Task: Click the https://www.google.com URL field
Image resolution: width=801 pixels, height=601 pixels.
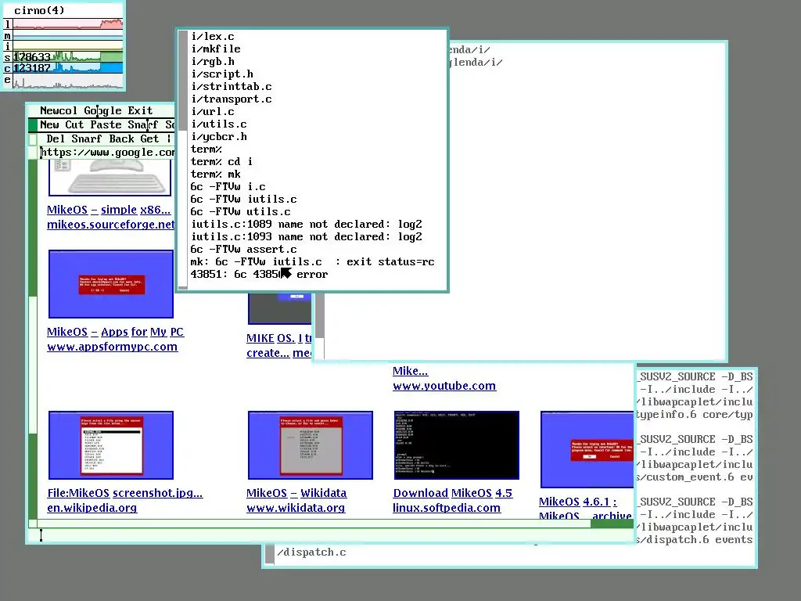Action: pos(107,153)
